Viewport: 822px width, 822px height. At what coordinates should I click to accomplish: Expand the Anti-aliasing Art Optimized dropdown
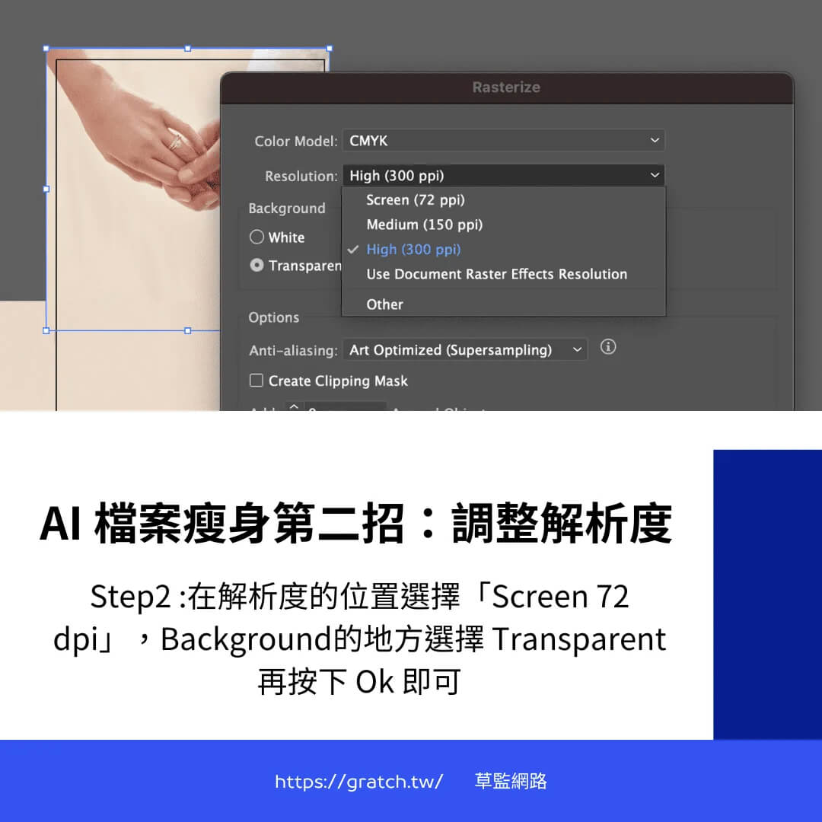[465, 350]
